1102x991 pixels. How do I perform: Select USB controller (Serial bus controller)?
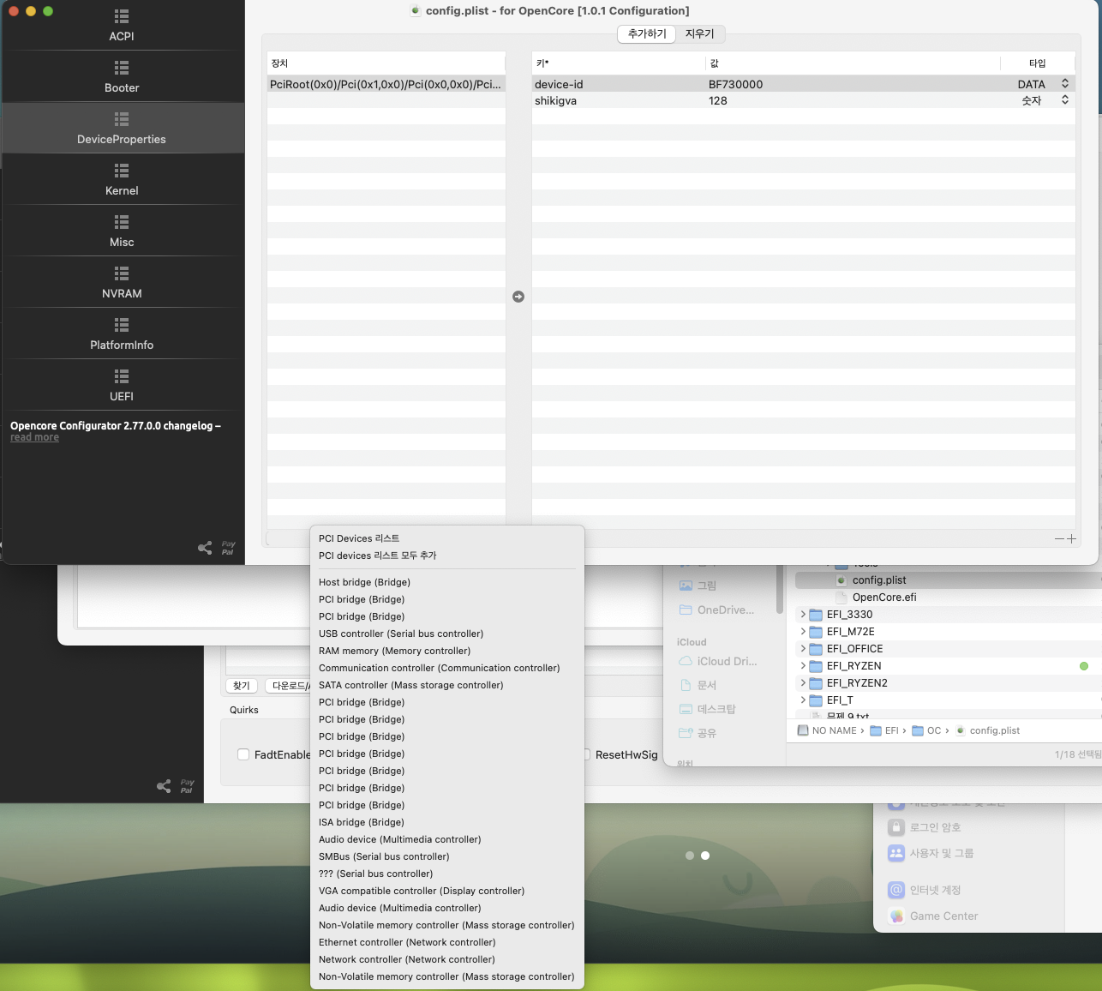pos(447,634)
